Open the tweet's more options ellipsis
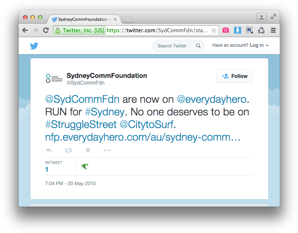Screen dimensions: 298x233 point(107,150)
